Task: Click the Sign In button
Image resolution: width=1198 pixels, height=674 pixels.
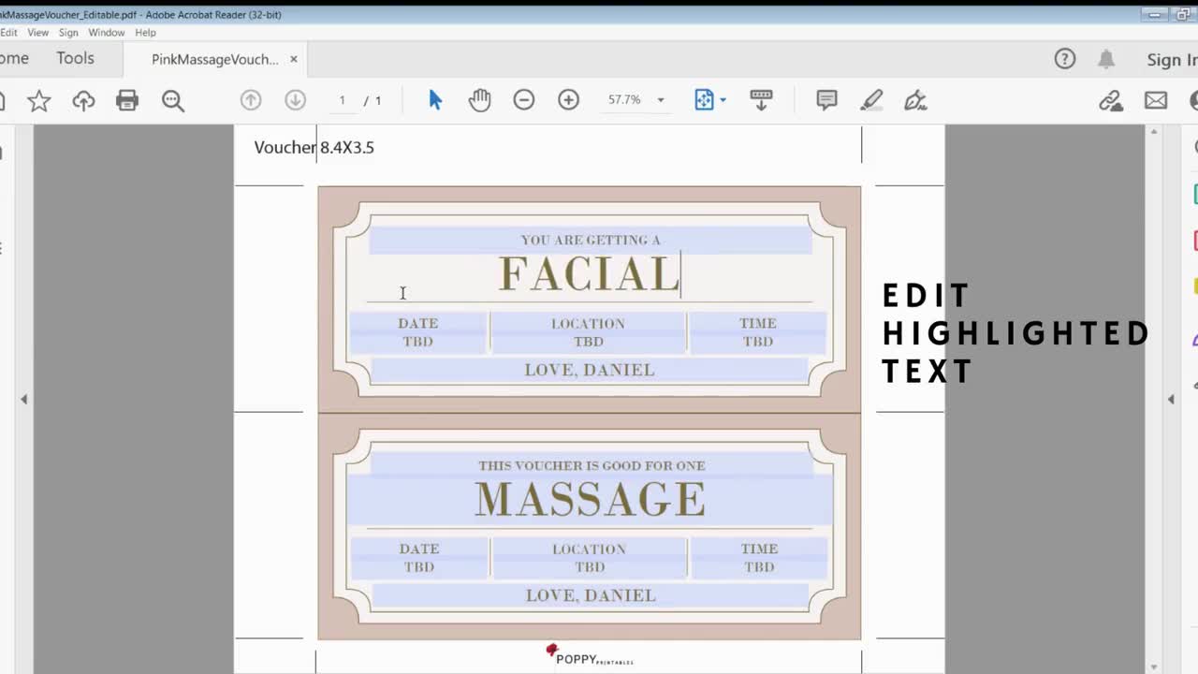Action: [x=1172, y=60]
